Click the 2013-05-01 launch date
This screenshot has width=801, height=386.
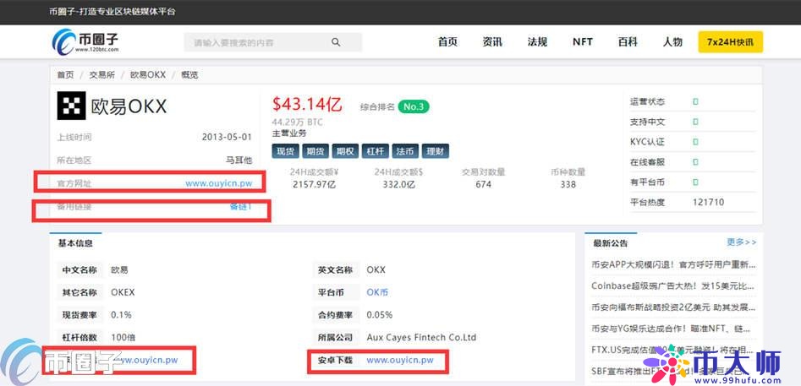tap(227, 137)
